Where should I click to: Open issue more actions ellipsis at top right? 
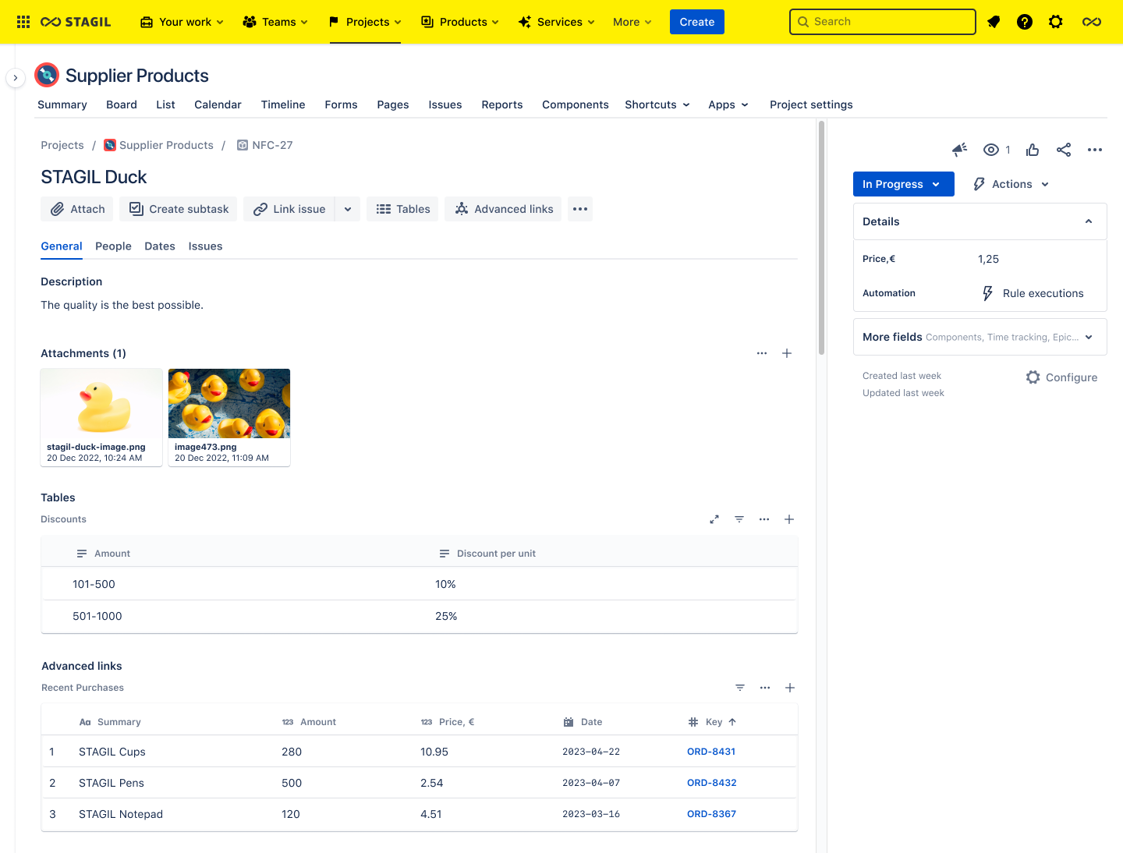[x=1095, y=150]
